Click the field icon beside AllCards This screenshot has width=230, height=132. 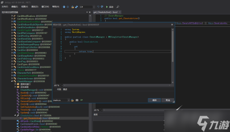point(18,121)
